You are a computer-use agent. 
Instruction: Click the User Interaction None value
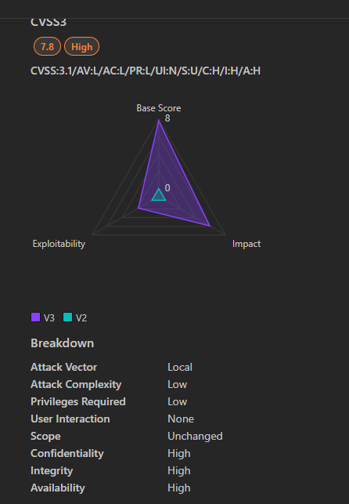[181, 419]
